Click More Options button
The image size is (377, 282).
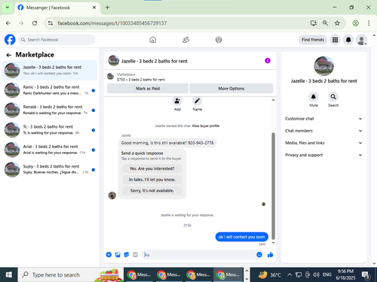pos(231,89)
